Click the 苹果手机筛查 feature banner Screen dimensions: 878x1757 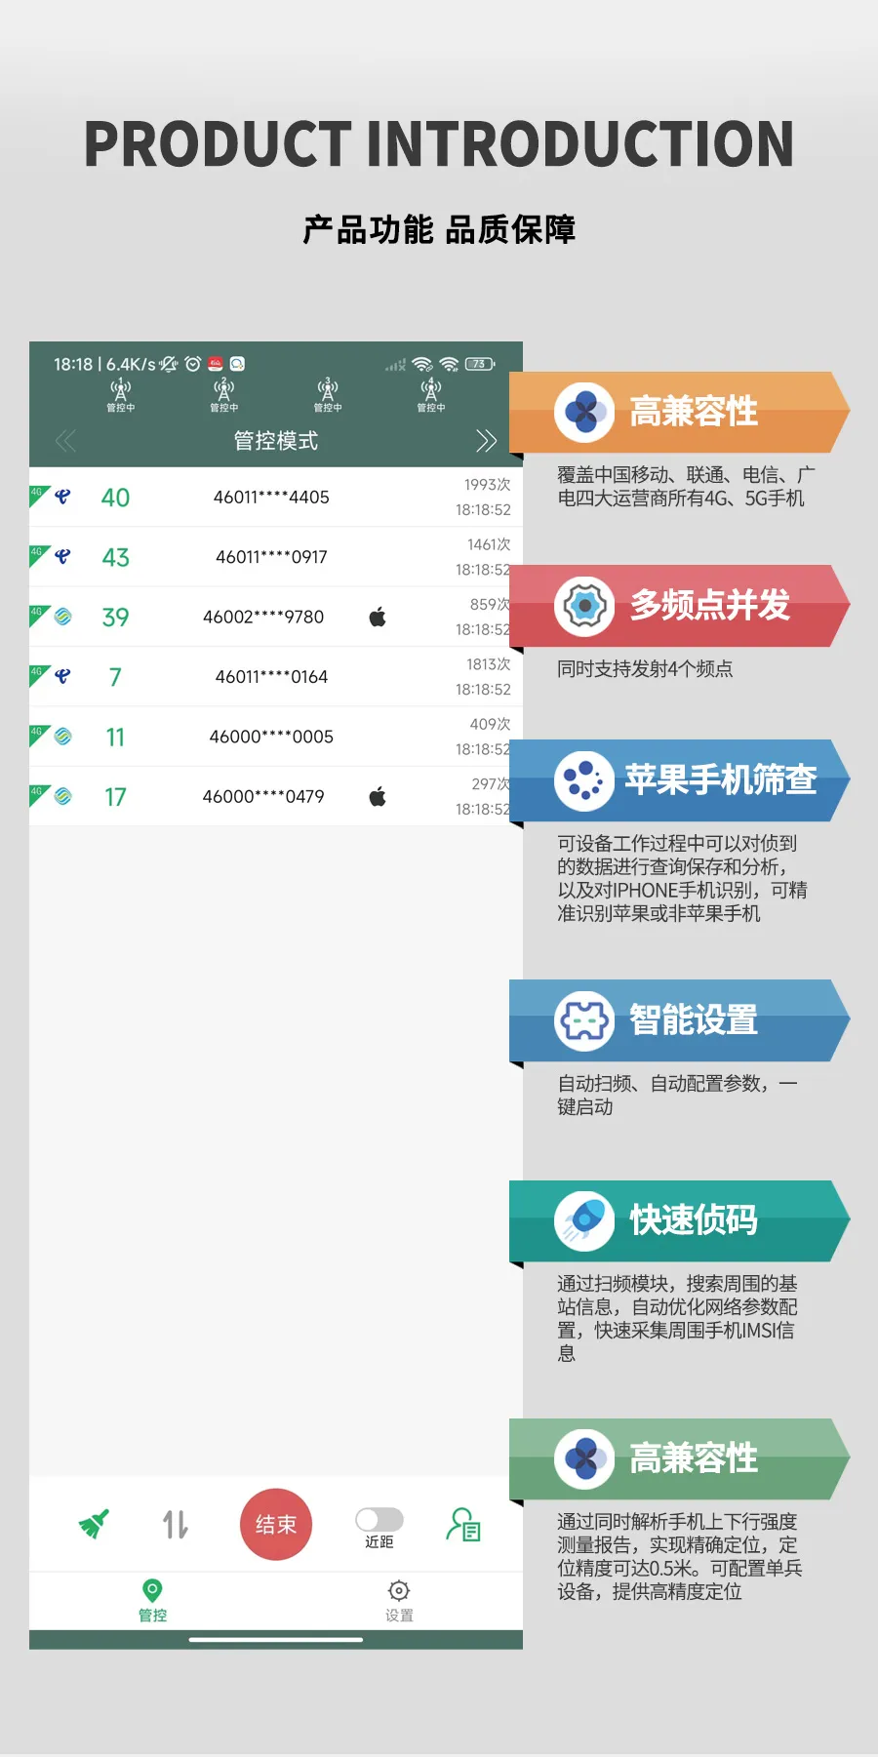[679, 780]
